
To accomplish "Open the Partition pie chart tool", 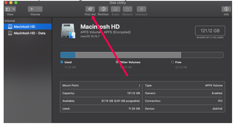I will coord(103,9).
